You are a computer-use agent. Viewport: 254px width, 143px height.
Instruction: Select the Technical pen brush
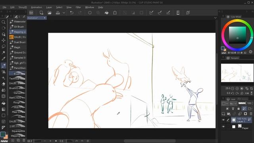(17, 79)
